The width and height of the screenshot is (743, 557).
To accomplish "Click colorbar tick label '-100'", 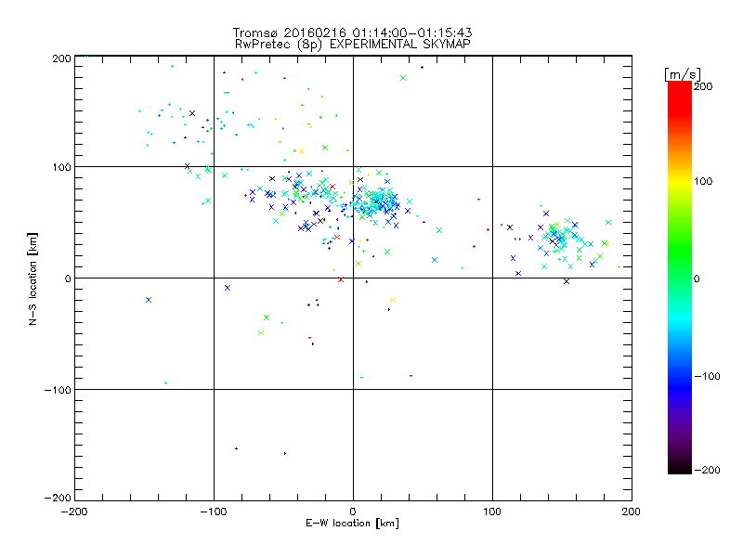I will point(707,376).
